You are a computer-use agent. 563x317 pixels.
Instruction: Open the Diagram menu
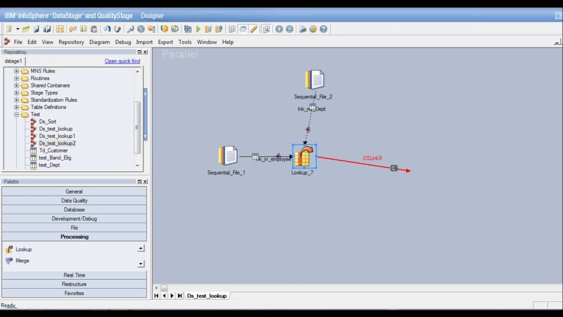point(99,42)
